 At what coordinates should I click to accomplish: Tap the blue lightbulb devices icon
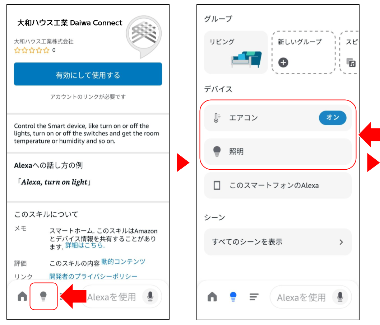[x=233, y=297]
